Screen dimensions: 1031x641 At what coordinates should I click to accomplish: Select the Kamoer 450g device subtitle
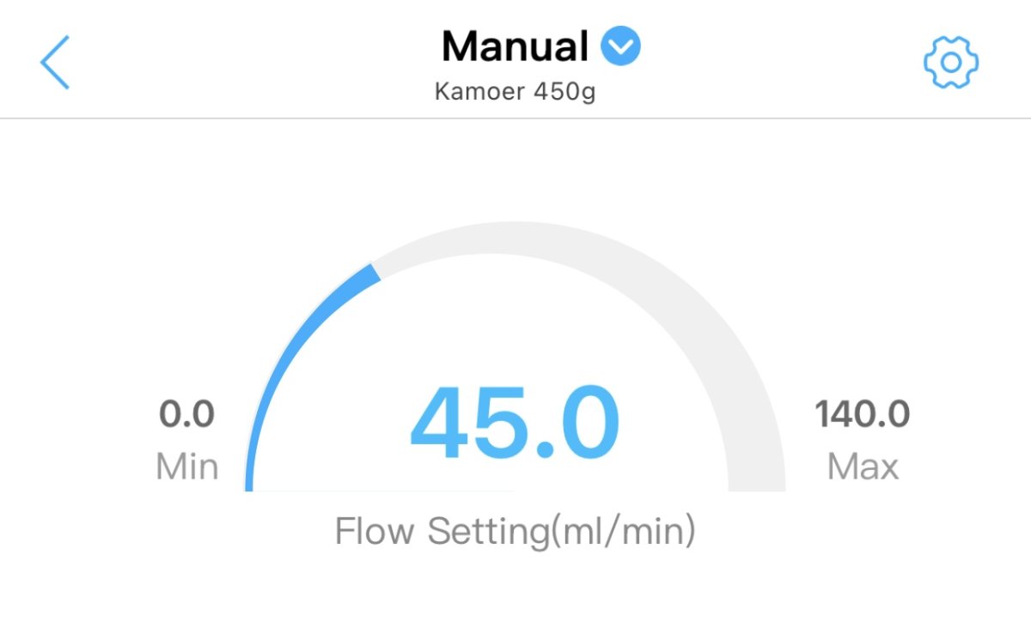coord(515,92)
